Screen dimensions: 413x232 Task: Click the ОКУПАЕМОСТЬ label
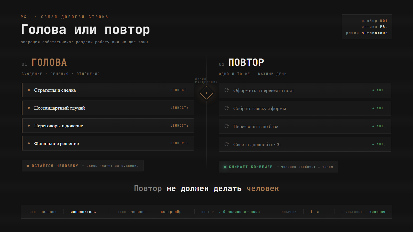353,212
